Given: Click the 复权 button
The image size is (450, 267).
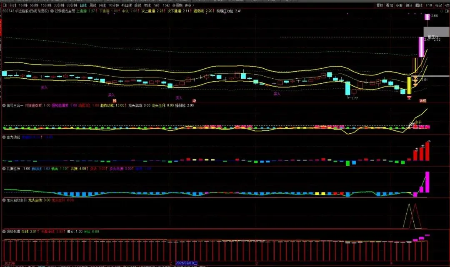Looking at the screenshot, I should pyautogui.click(x=380, y=5).
